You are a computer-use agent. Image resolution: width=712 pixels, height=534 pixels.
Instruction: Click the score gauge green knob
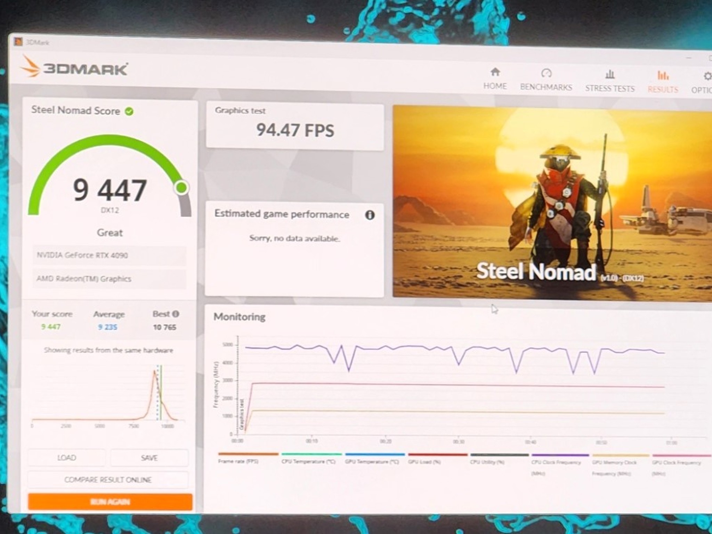click(x=181, y=187)
